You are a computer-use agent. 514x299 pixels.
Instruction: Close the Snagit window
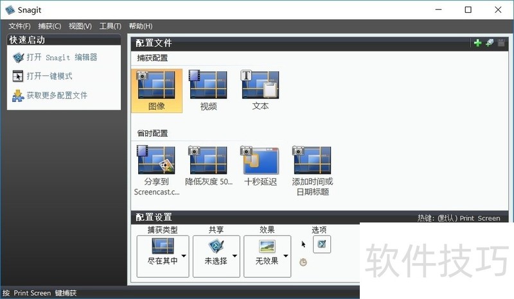click(499, 10)
